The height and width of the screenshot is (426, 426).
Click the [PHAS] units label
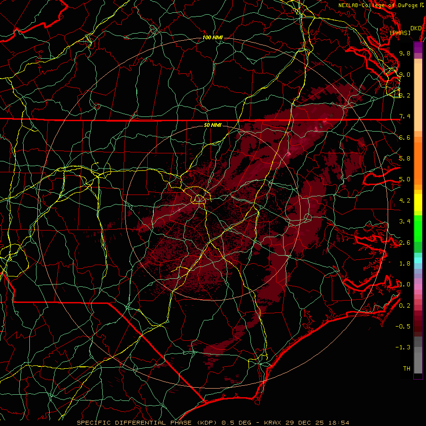[x=400, y=33]
